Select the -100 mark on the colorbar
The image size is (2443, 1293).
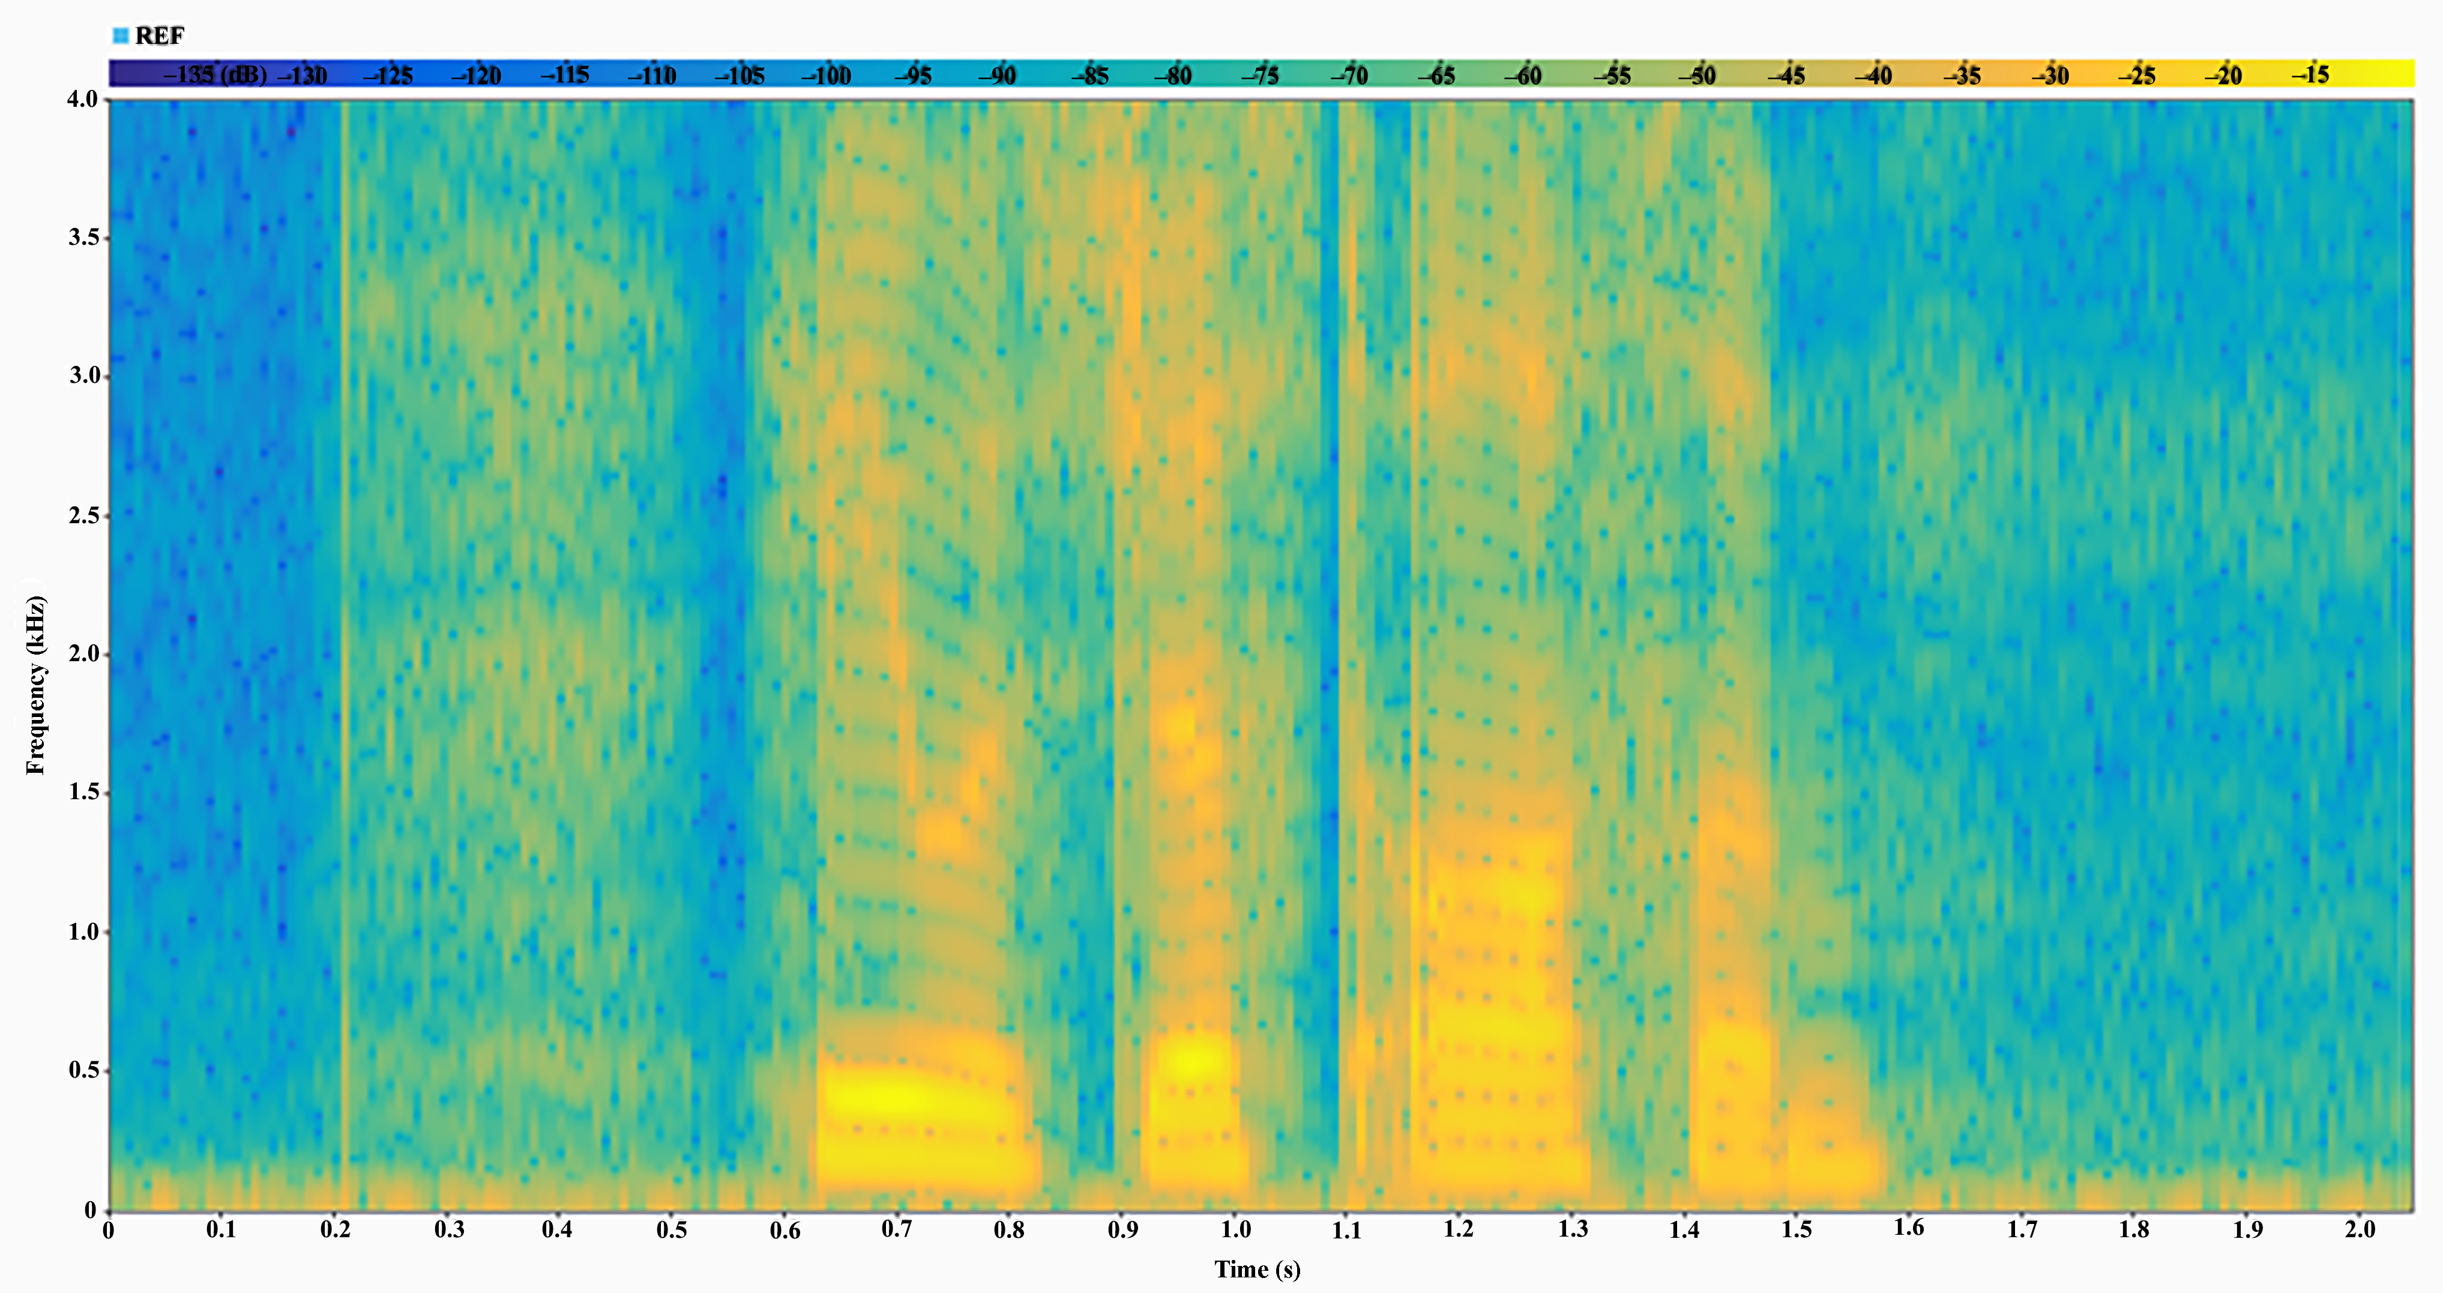click(x=826, y=75)
